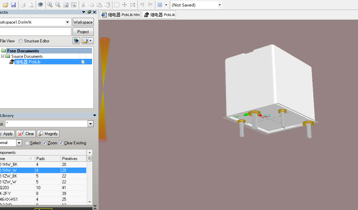The height and width of the screenshot is (210, 358).
Task: Click the Devices view icon in toolbar
Action: tap(41, 5)
